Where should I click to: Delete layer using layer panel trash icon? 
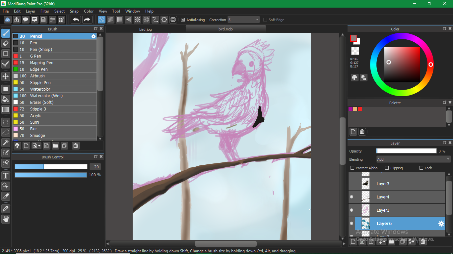[x=423, y=242]
